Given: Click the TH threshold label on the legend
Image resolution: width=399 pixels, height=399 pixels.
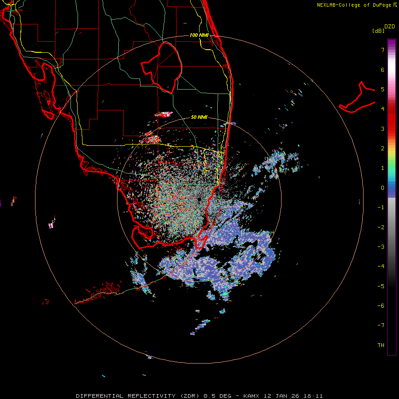Looking at the screenshot, I should [381, 345].
